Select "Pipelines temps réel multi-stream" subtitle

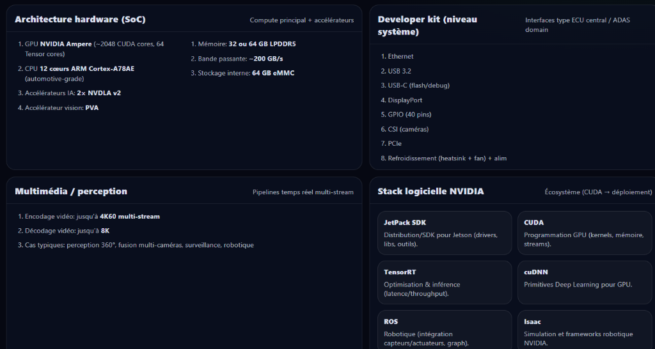pos(303,192)
